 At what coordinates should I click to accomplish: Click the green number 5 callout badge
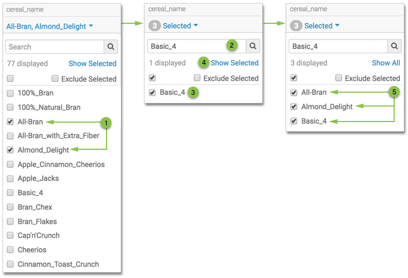[395, 92]
